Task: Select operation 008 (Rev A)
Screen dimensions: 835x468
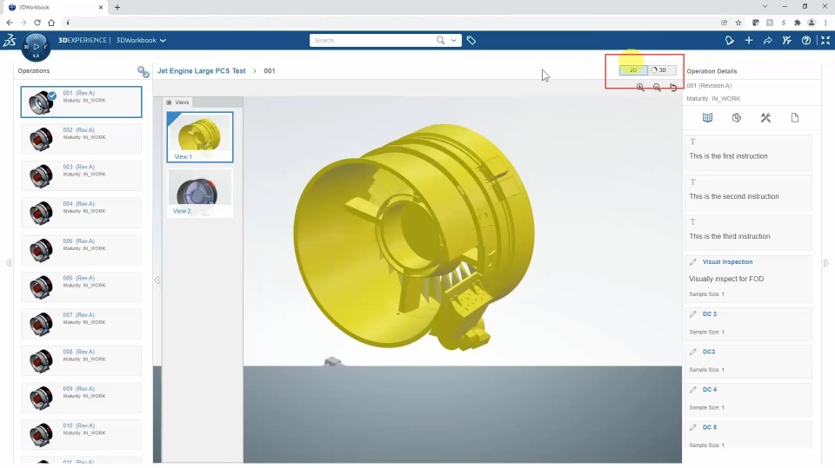Action: click(82, 360)
